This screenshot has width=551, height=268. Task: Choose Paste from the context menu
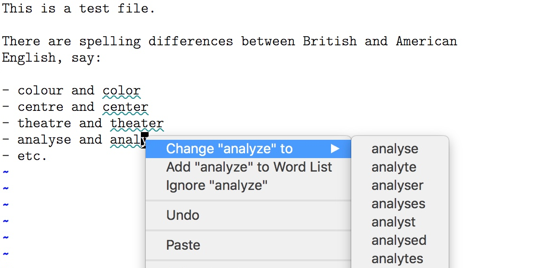(183, 245)
